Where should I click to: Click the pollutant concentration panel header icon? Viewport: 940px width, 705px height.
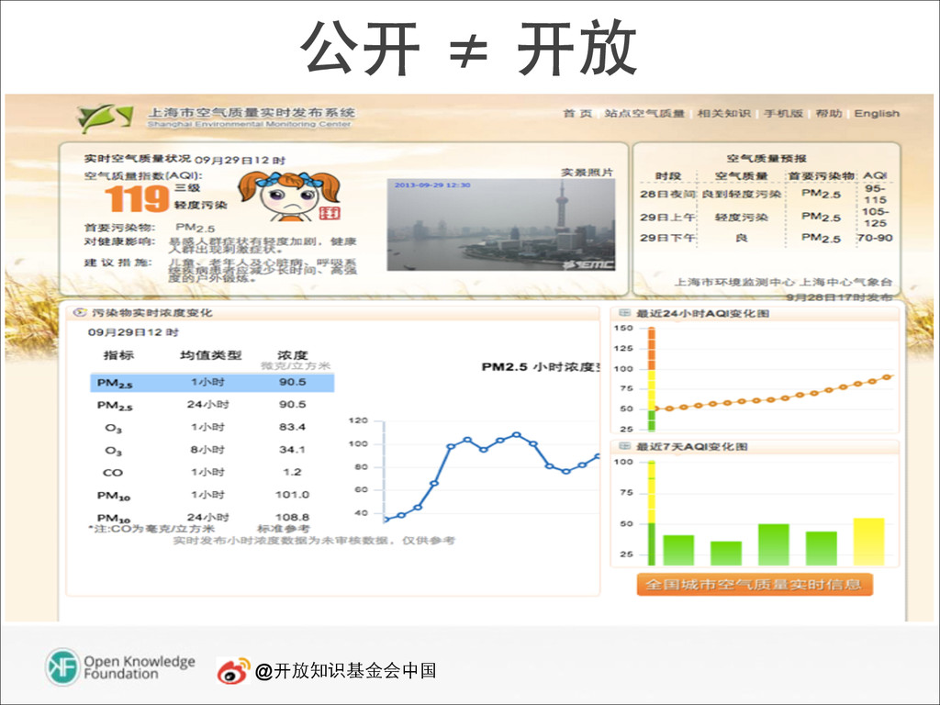pos(79,312)
